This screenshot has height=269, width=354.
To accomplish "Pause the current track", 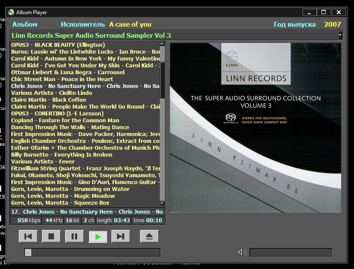I will point(74,236).
